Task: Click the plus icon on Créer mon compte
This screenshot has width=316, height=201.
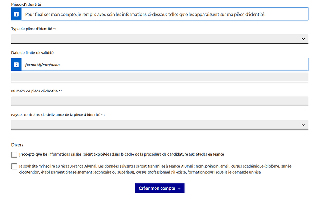Action: coord(179,188)
